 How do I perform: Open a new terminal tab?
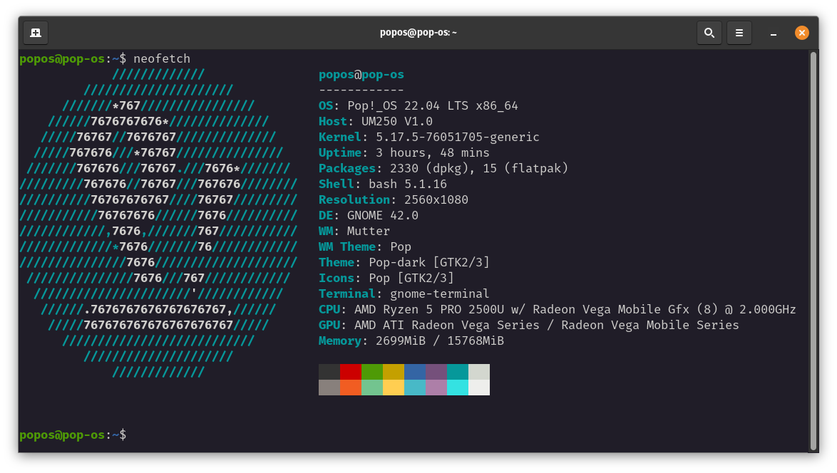point(36,33)
